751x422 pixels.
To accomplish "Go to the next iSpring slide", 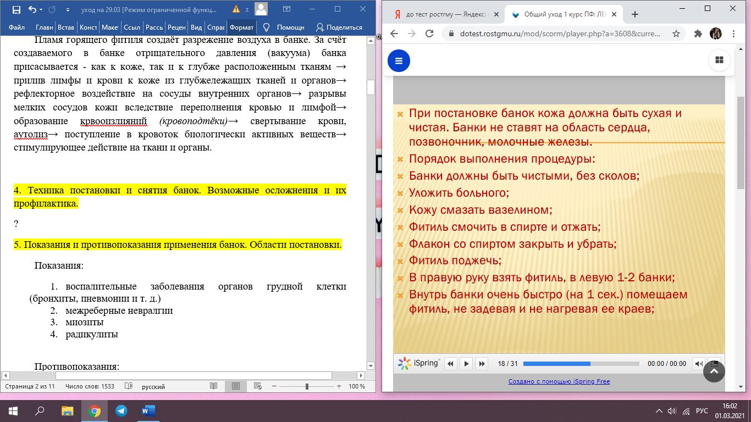I will click(x=482, y=363).
